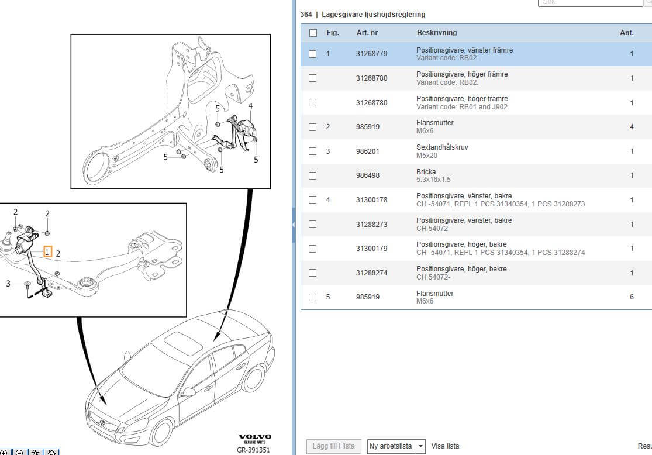652x455 pixels.
Task: Click the '364 | Lägesgivare ljushöjdsreglering' heading
Action: coord(363,15)
